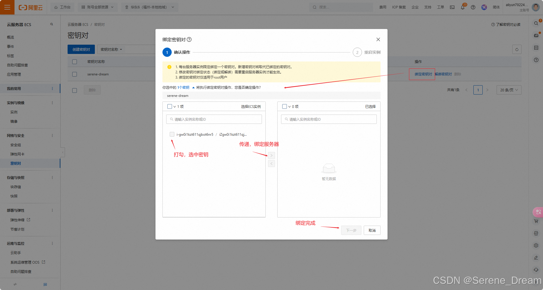
Task: Check the serene-dream row checkbox
Action: pos(75,74)
